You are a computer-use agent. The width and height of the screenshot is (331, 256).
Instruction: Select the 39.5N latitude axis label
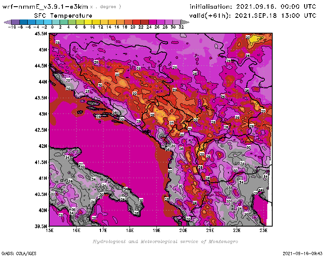click(x=41, y=226)
